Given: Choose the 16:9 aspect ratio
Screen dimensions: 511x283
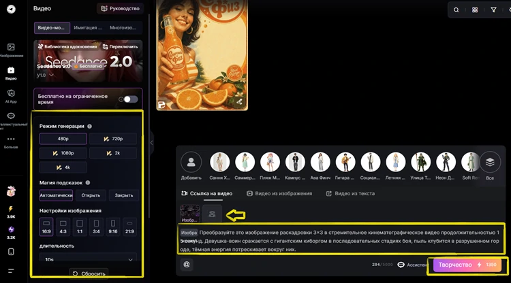Looking at the screenshot, I should click(46, 227).
